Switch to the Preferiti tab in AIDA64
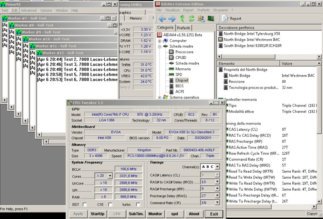The width and height of the screenshot is (323, 219). coord(183,28)
